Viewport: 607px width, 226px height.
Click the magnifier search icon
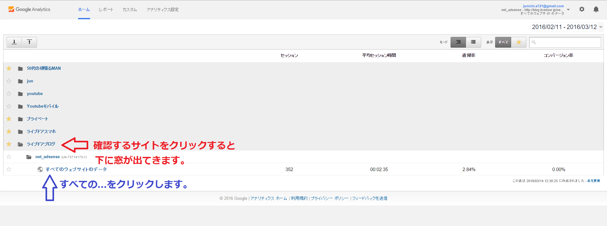534,42
